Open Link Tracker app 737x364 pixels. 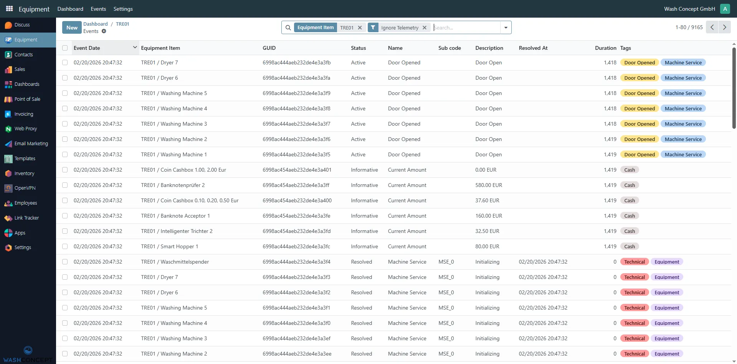26,218
